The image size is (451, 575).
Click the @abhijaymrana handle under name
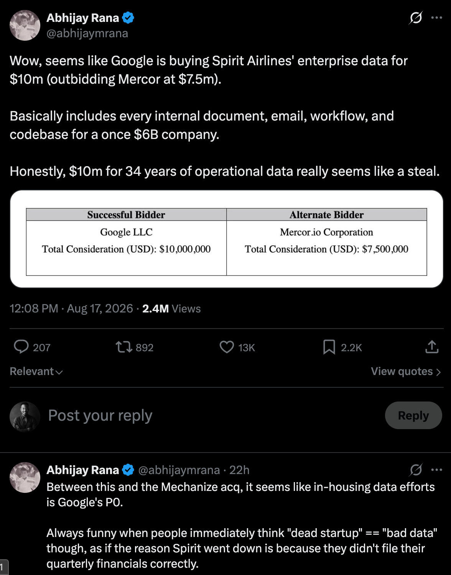(87, 33)
